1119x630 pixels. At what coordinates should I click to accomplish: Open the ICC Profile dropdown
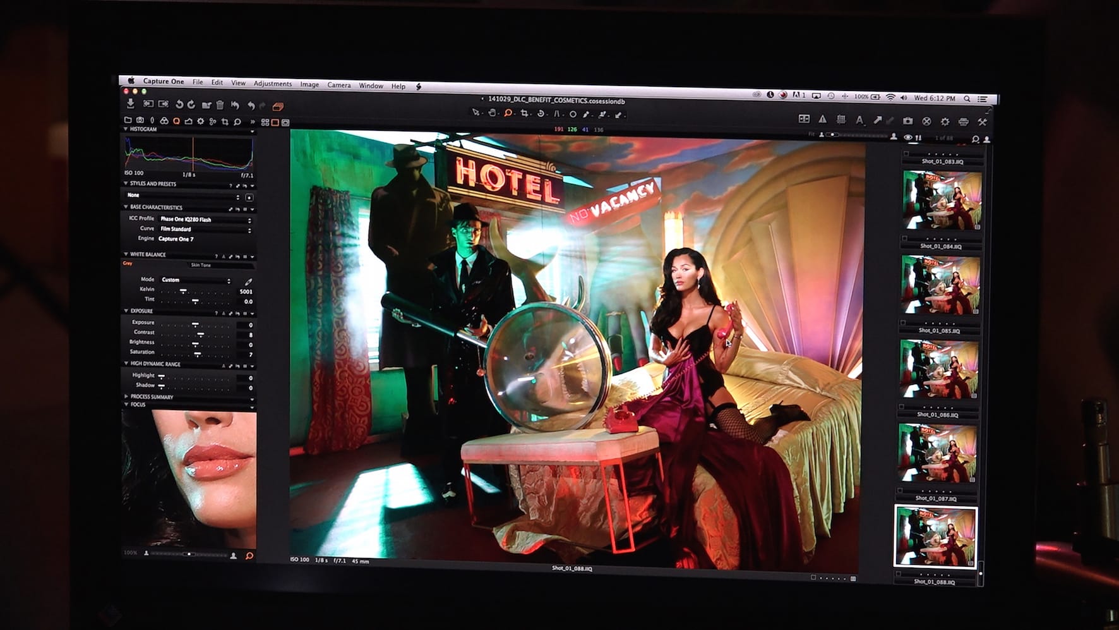[x=205, y=219]
